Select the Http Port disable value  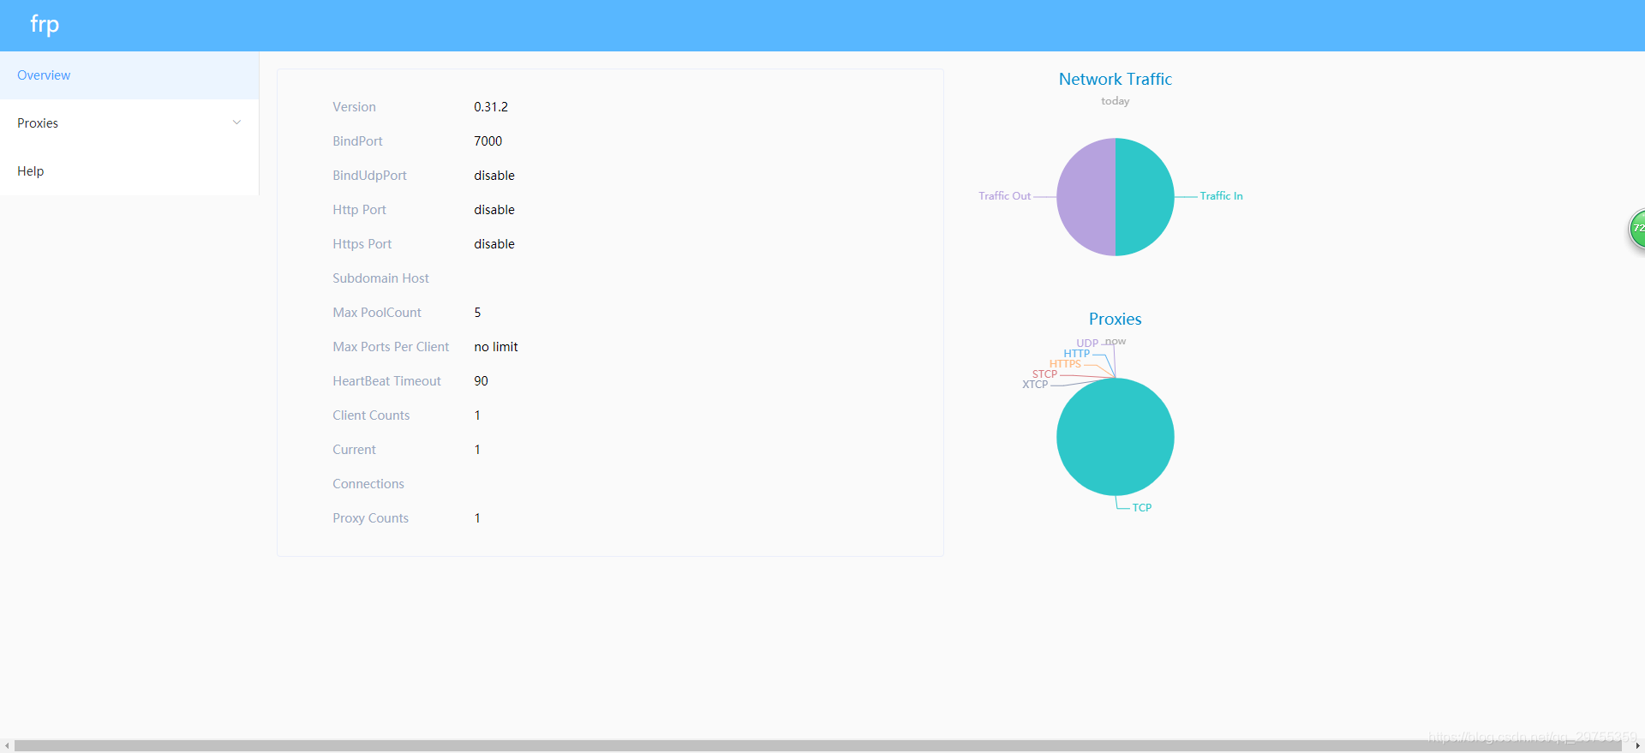[x=494, y=210]
